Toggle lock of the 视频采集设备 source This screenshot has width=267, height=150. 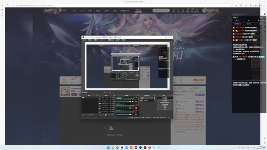coord(113,104)
